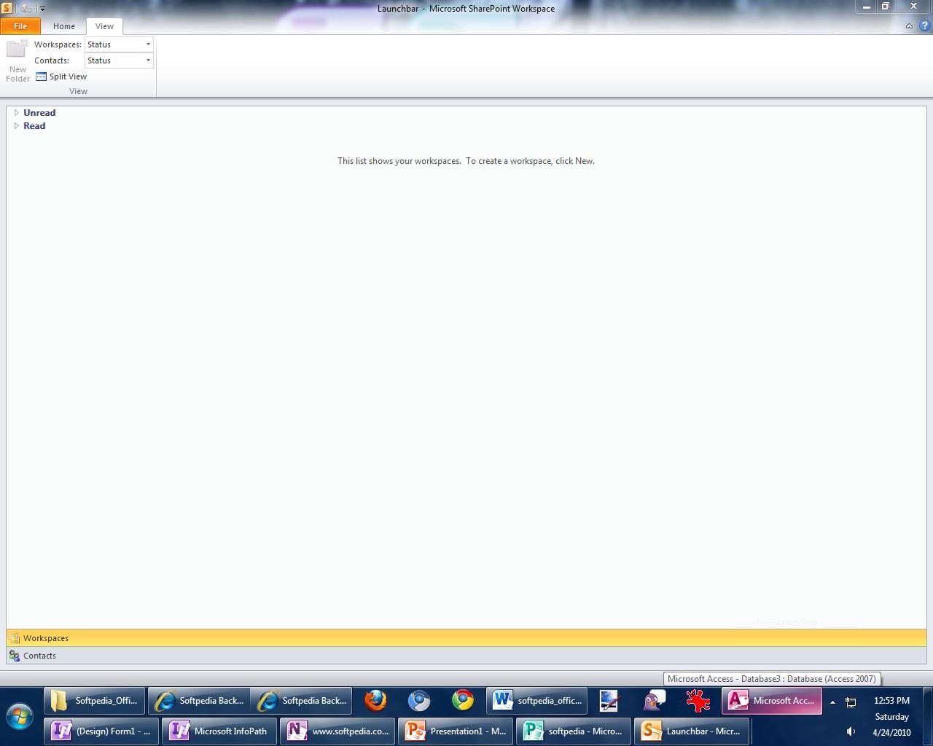The width and height of the screenshot is (933, 746).
Task: Expand the Read group
Action: pos(16,126)
